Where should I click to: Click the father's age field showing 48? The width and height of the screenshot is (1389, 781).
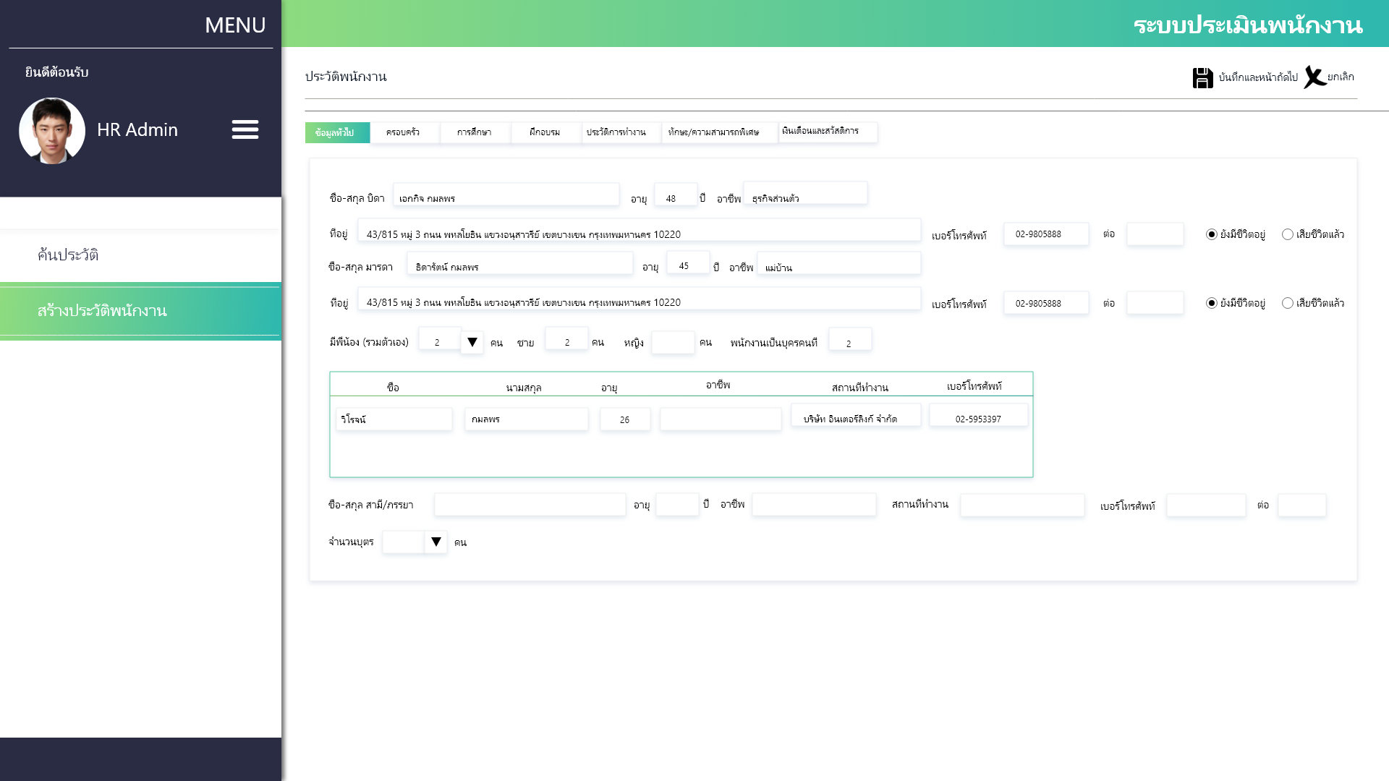[x=676, y=195]
